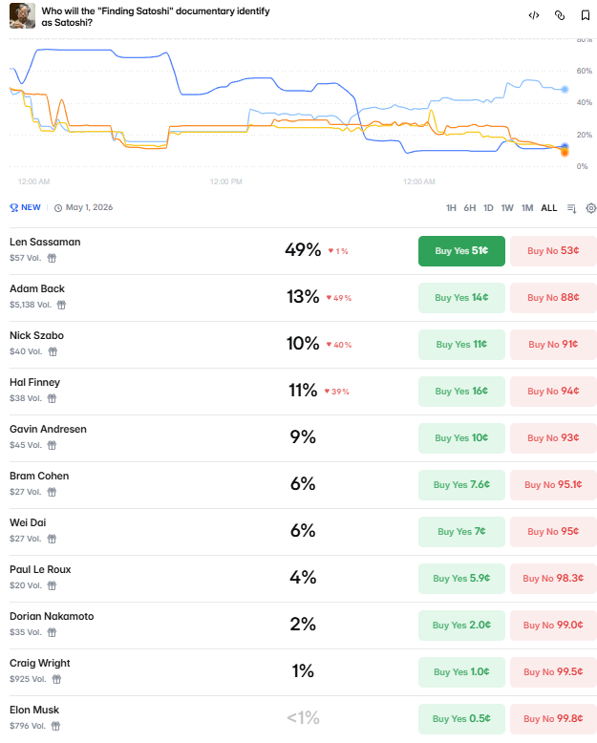Click light blue endpoint on chart
The height and width of the screenshot is (743, 597).
(x=565, y=89)
